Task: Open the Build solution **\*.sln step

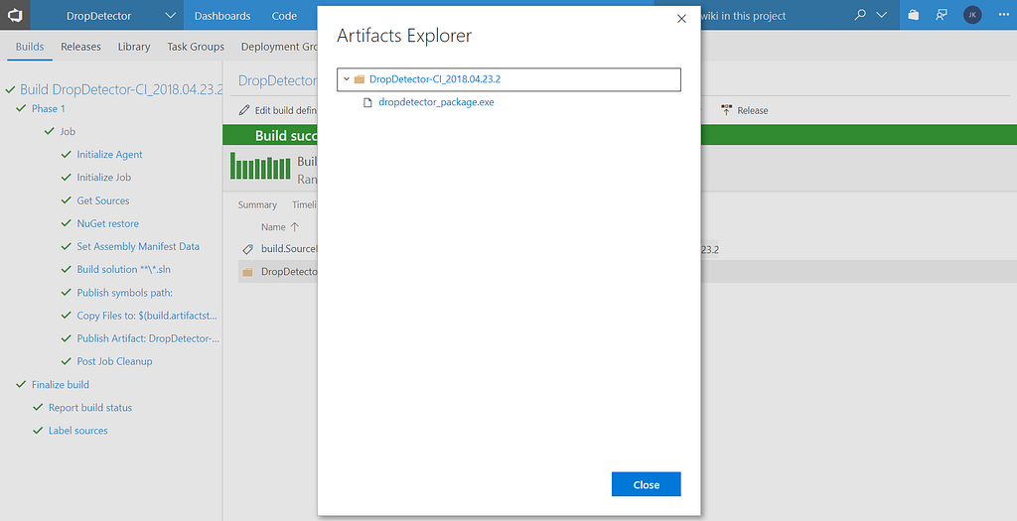Action: point(124,269)
